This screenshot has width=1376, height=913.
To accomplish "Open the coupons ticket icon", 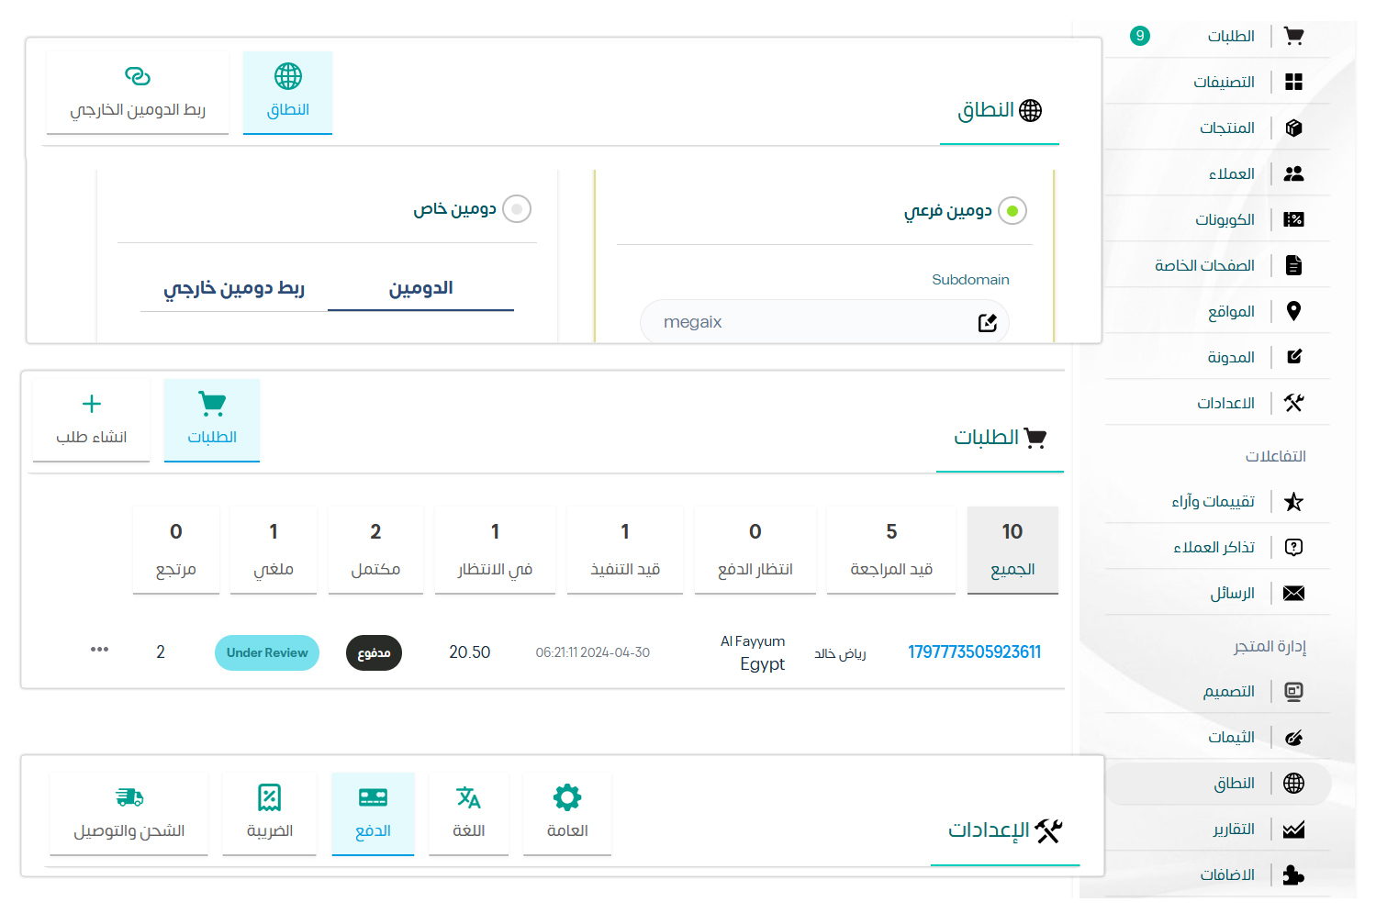I will (1293, 219).
